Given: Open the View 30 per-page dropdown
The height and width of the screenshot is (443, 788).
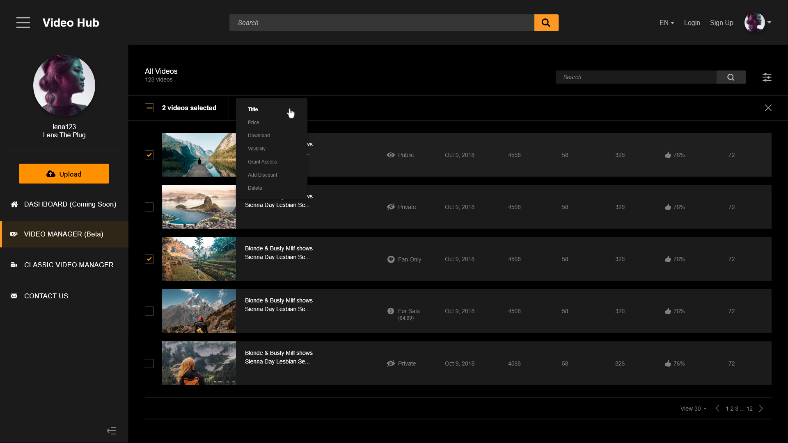Looking at the screenshot, I should tap(693, 409).
